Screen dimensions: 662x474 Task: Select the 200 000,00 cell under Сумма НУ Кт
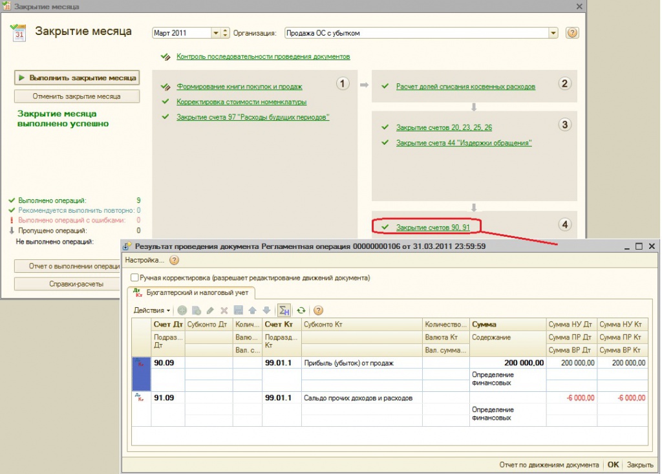pyautogui.click(x=623, y=363)
